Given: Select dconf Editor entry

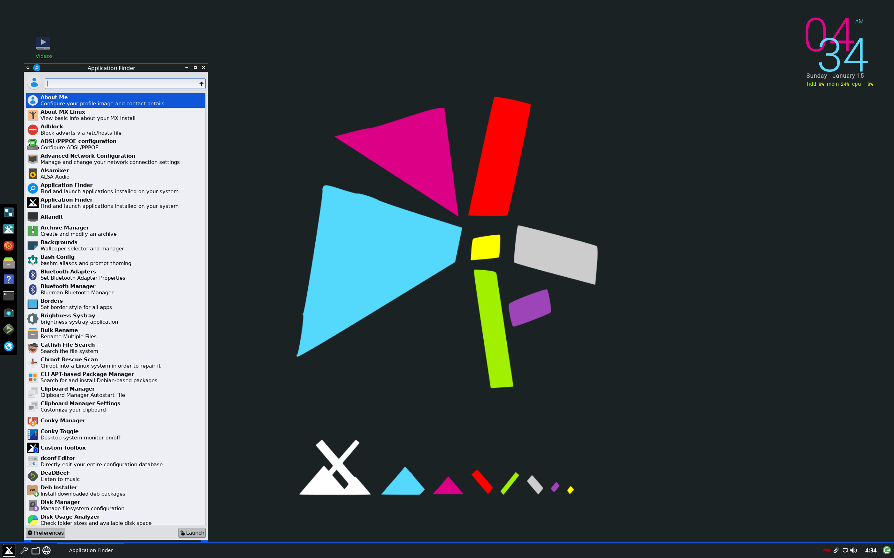Looking at the screenshot, I should click(116, 461).
